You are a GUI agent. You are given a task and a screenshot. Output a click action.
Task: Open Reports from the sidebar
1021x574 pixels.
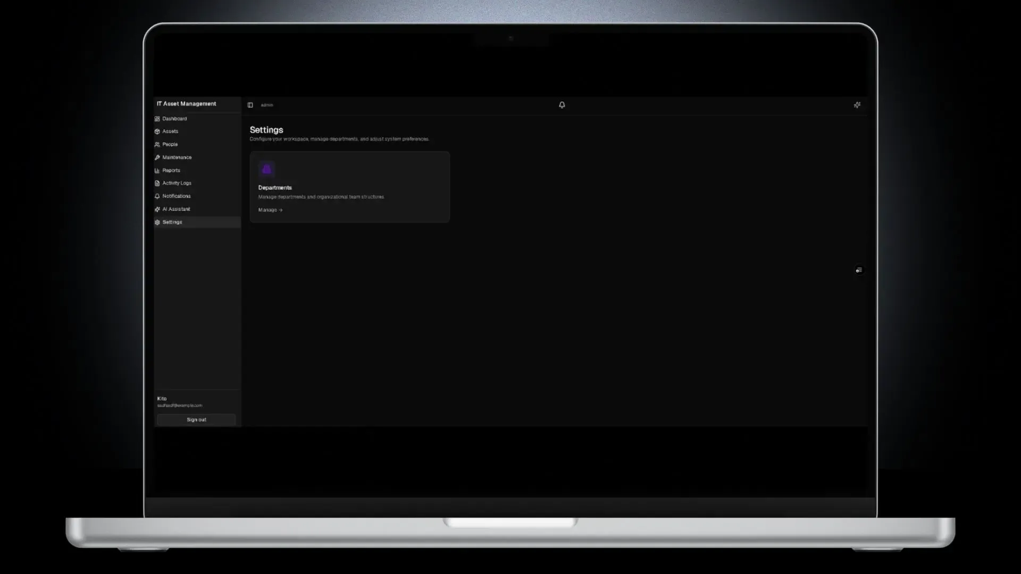tap(197, 171)
